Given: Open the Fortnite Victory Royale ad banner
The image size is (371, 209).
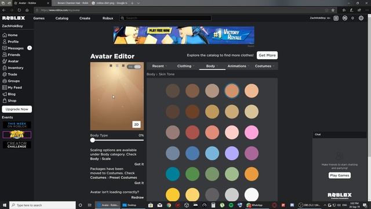Looking at the screenshot, I should pyautogui.click(x=184, y=35).
